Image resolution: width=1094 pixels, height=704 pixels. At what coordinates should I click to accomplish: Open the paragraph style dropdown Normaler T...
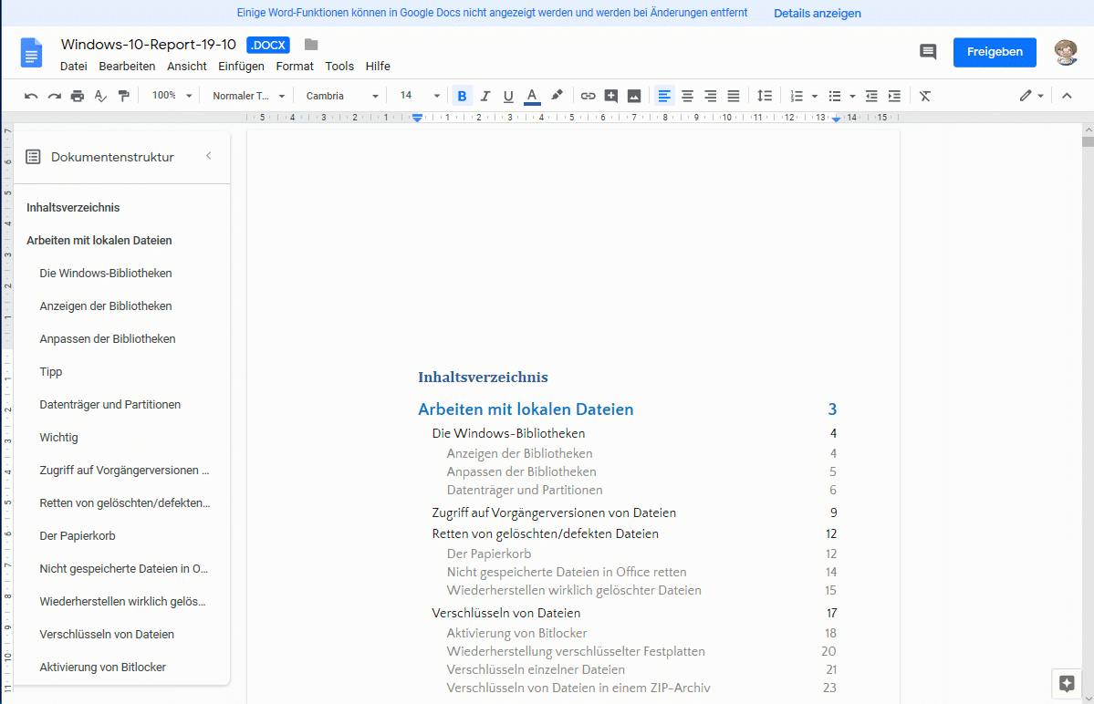pyautogui.click(x=248, y=96)
